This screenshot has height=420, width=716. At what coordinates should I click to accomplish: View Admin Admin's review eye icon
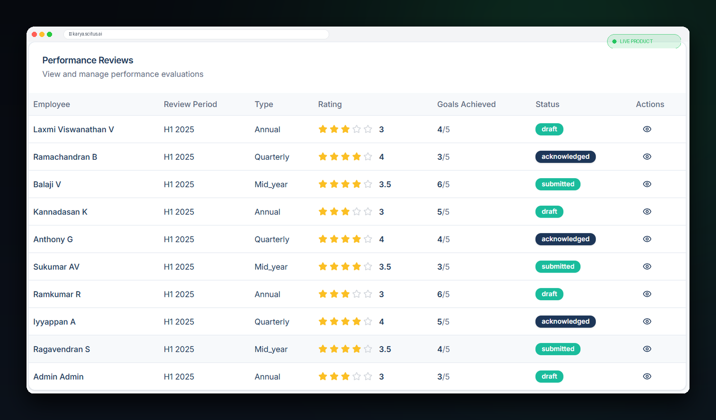pyautogui.click(x=647, y=376)
